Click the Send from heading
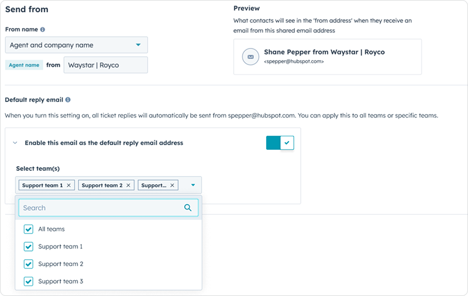This screenshot has width=468, height=296. tap(26, 9)
